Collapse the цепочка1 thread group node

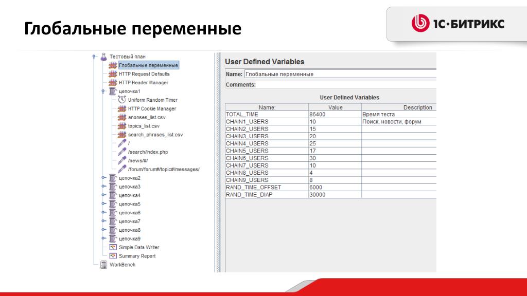103,91
